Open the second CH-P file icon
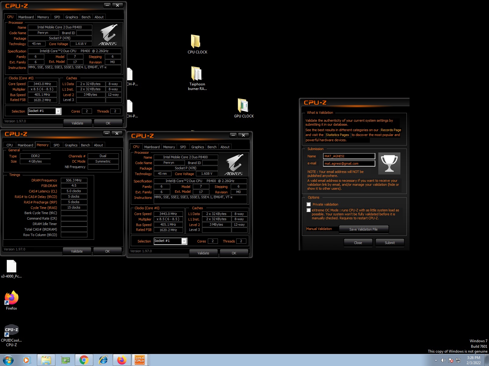489x366 pixels. (x=130, y=106)
